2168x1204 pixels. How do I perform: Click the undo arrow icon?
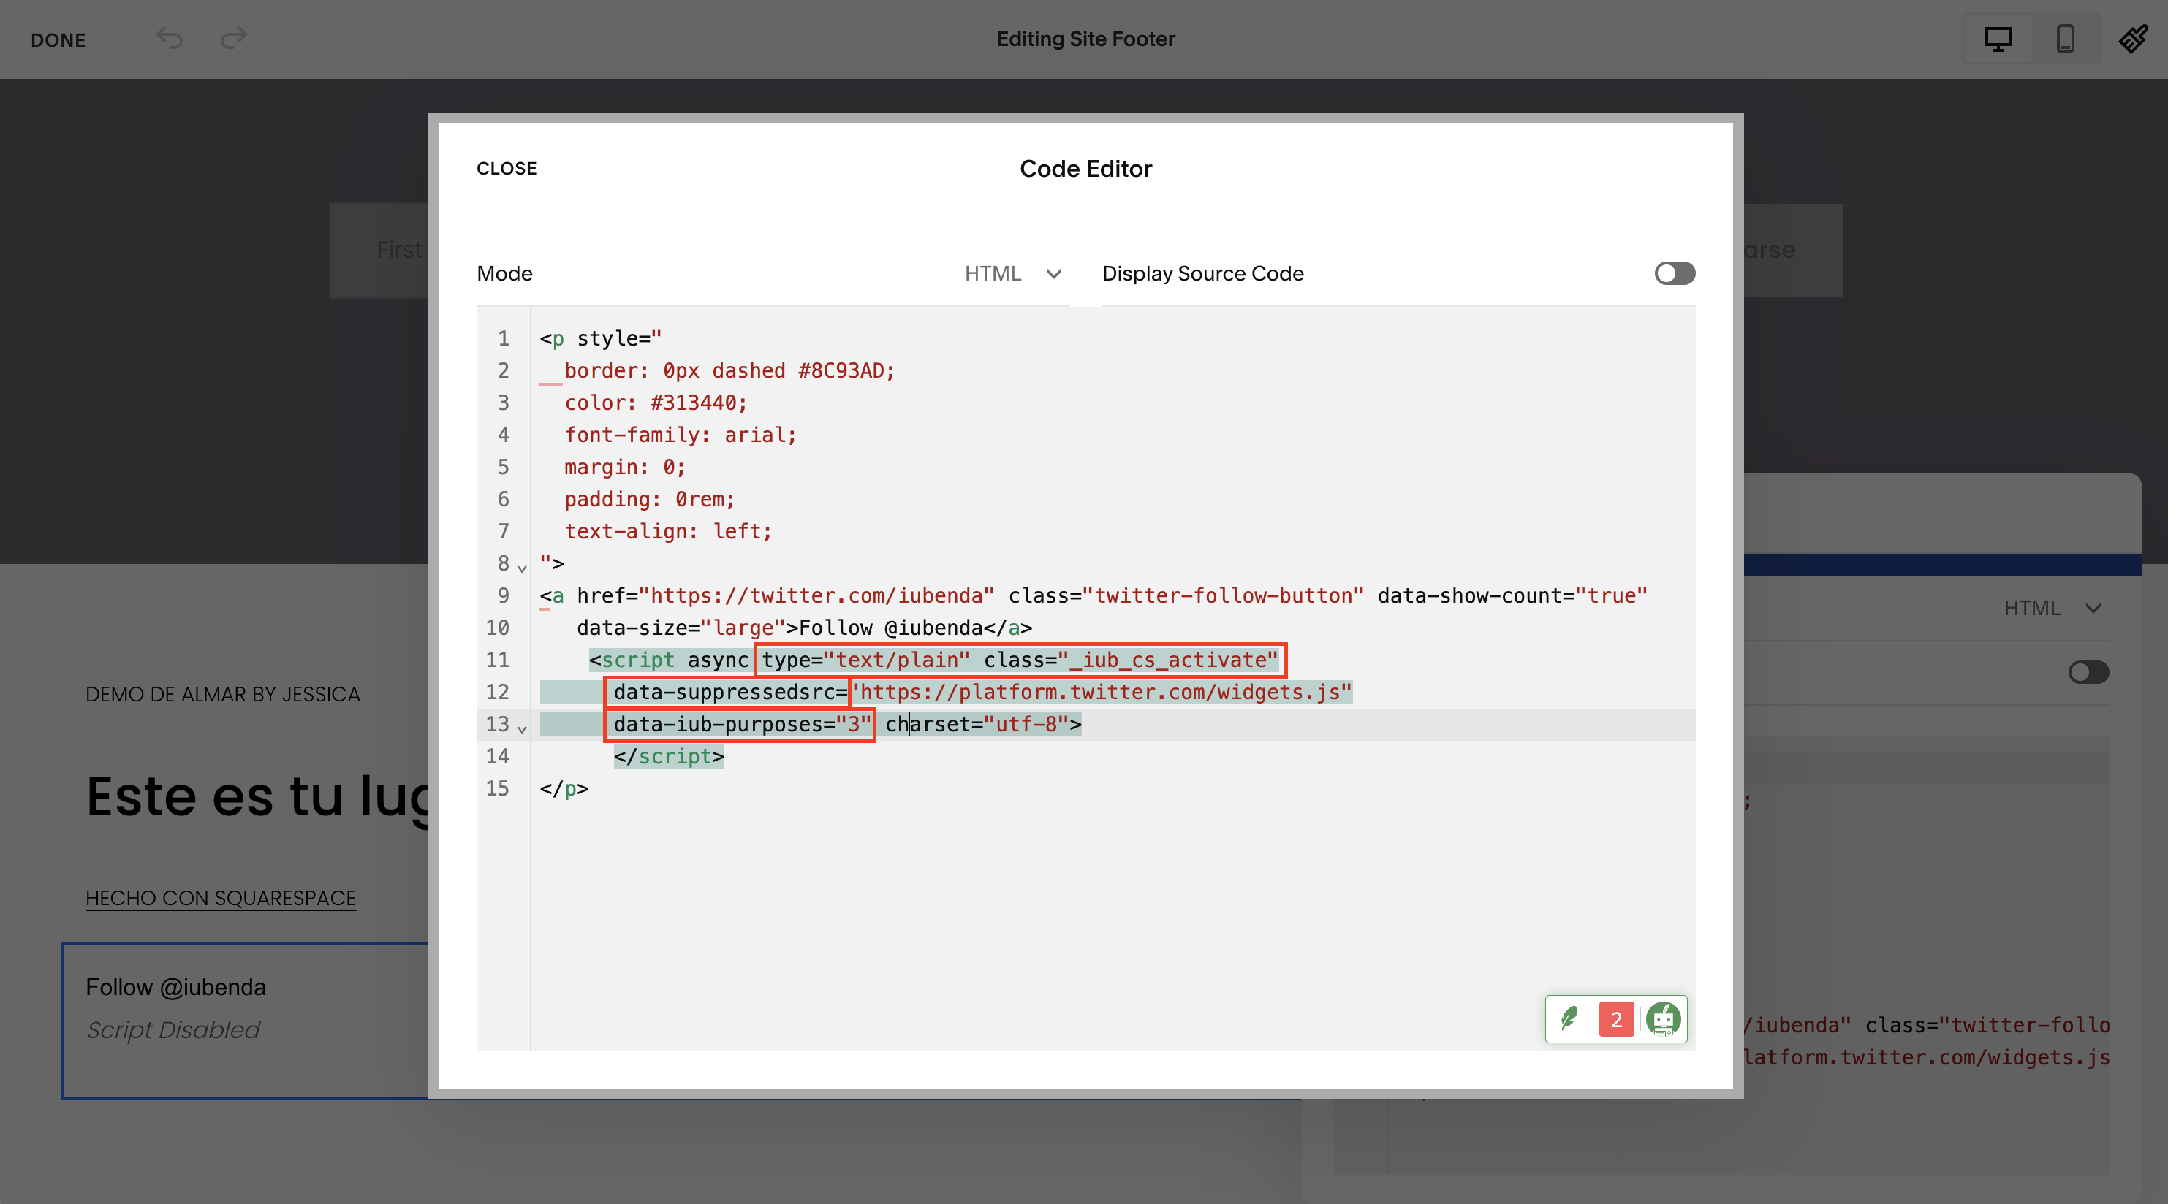169,38
